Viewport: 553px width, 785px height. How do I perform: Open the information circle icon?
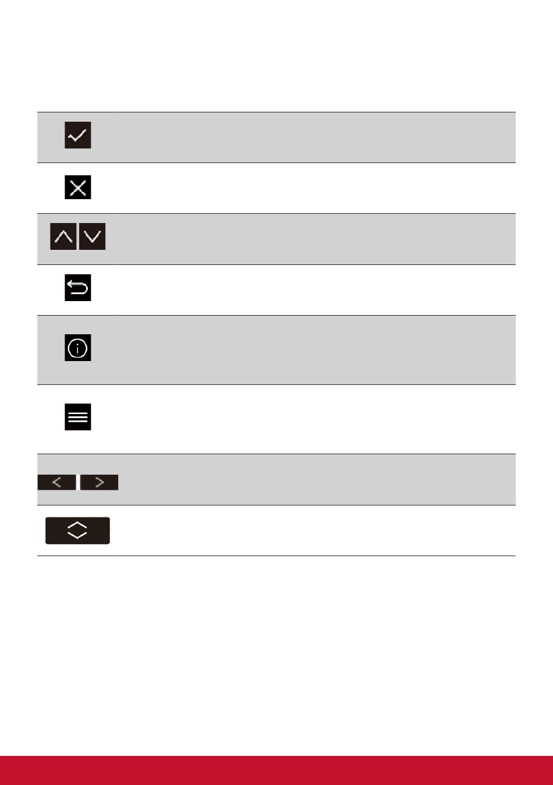[77, 348]
